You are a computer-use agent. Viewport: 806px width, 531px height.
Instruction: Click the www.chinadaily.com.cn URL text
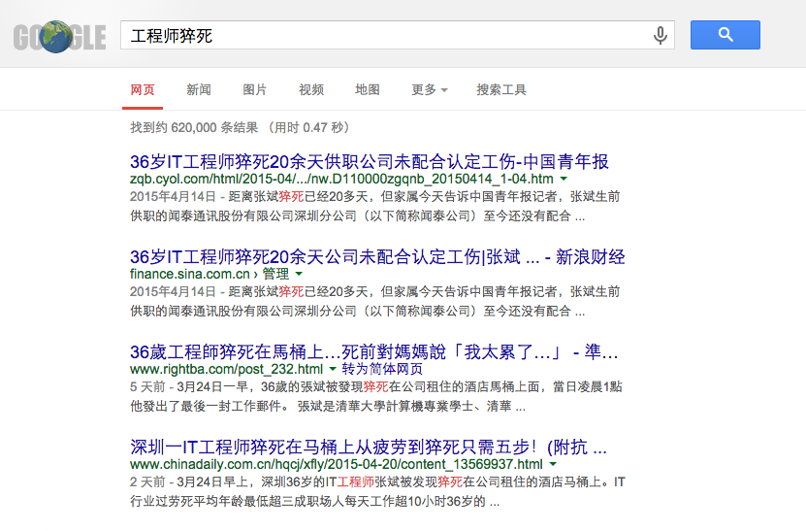click(337, 465)
